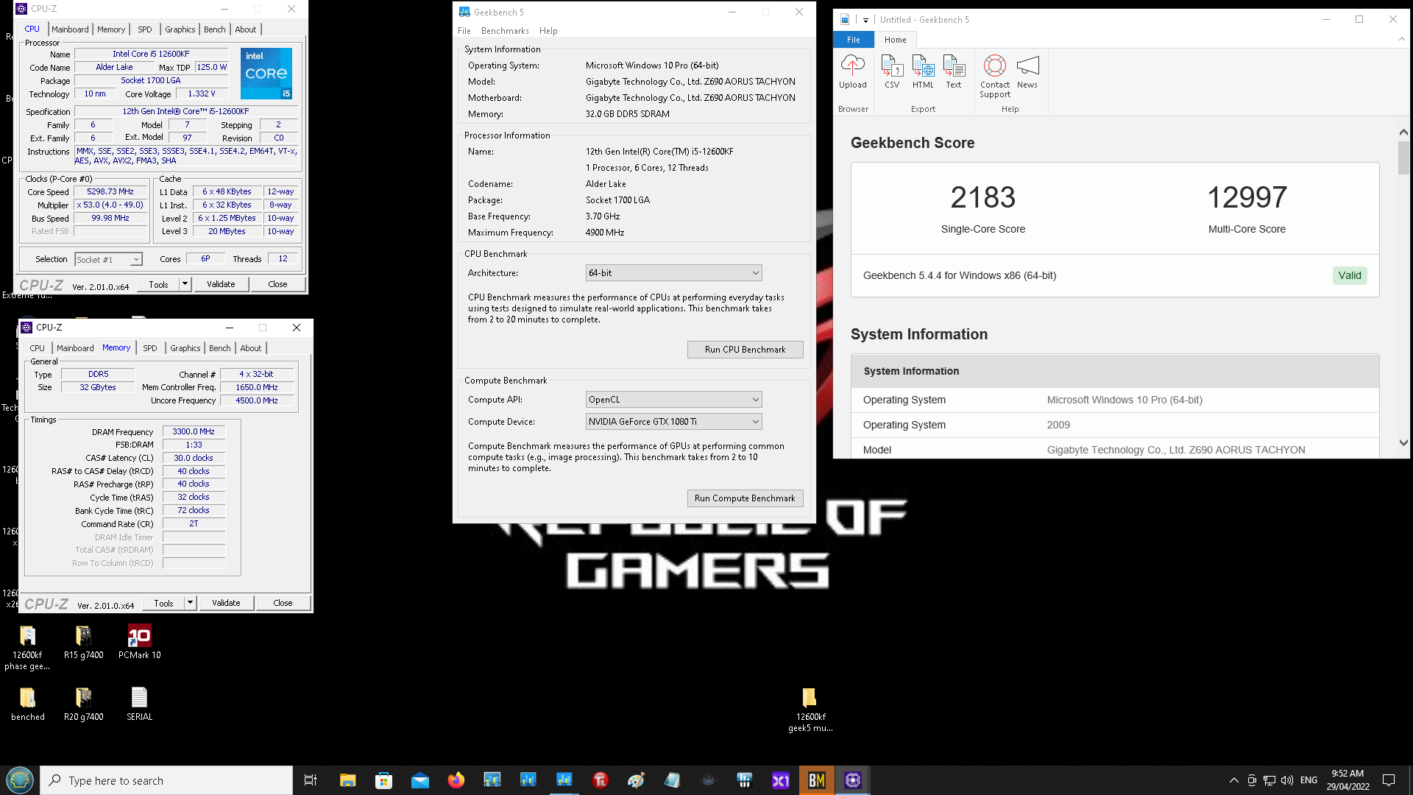Click Run CPU Benchmark button
Screen dimensions: 1413x795
(x=745, y=350)
